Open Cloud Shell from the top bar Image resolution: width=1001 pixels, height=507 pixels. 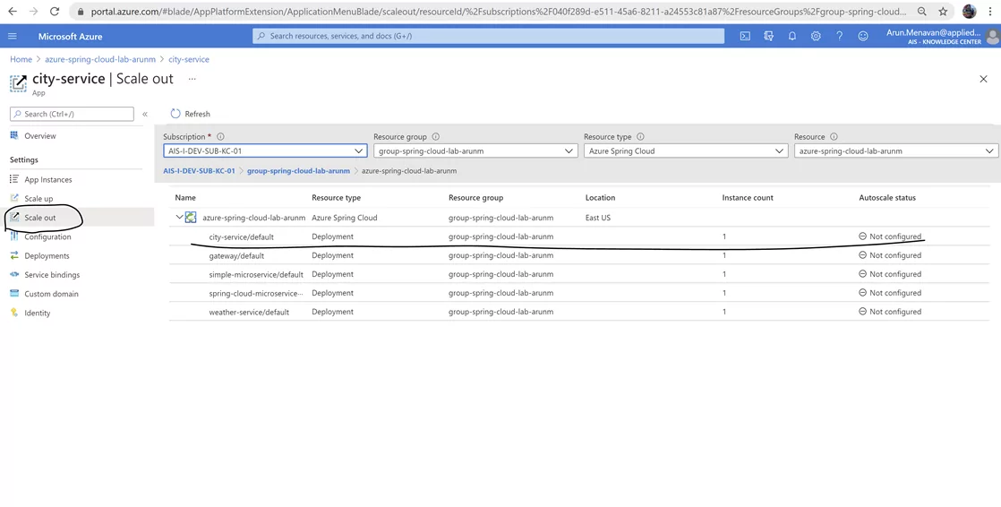745,37
